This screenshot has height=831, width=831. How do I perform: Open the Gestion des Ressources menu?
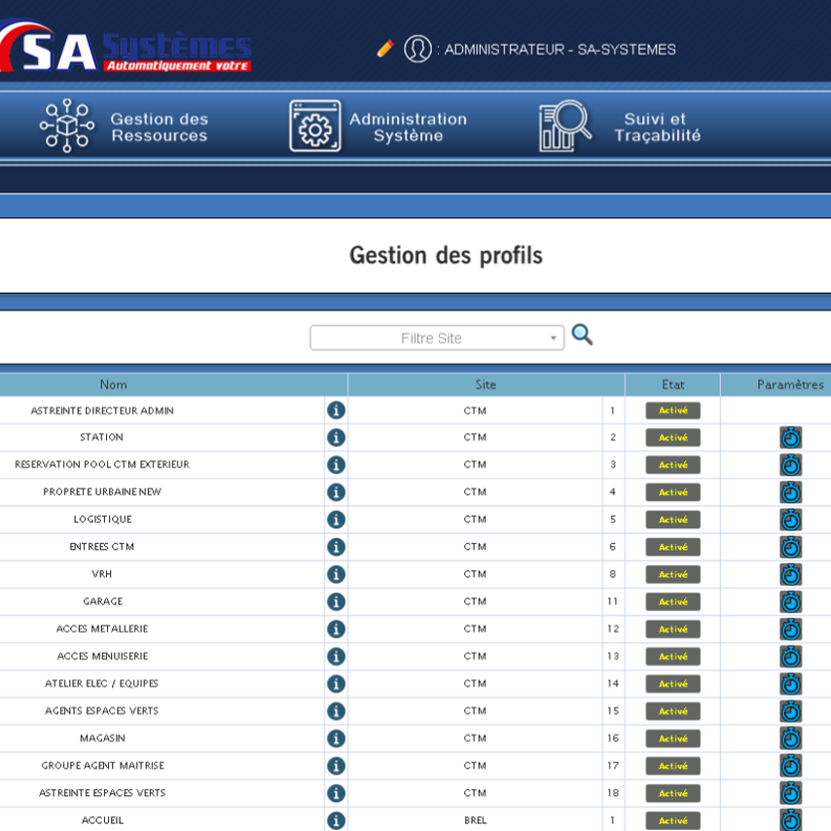[x=125, y=126]
